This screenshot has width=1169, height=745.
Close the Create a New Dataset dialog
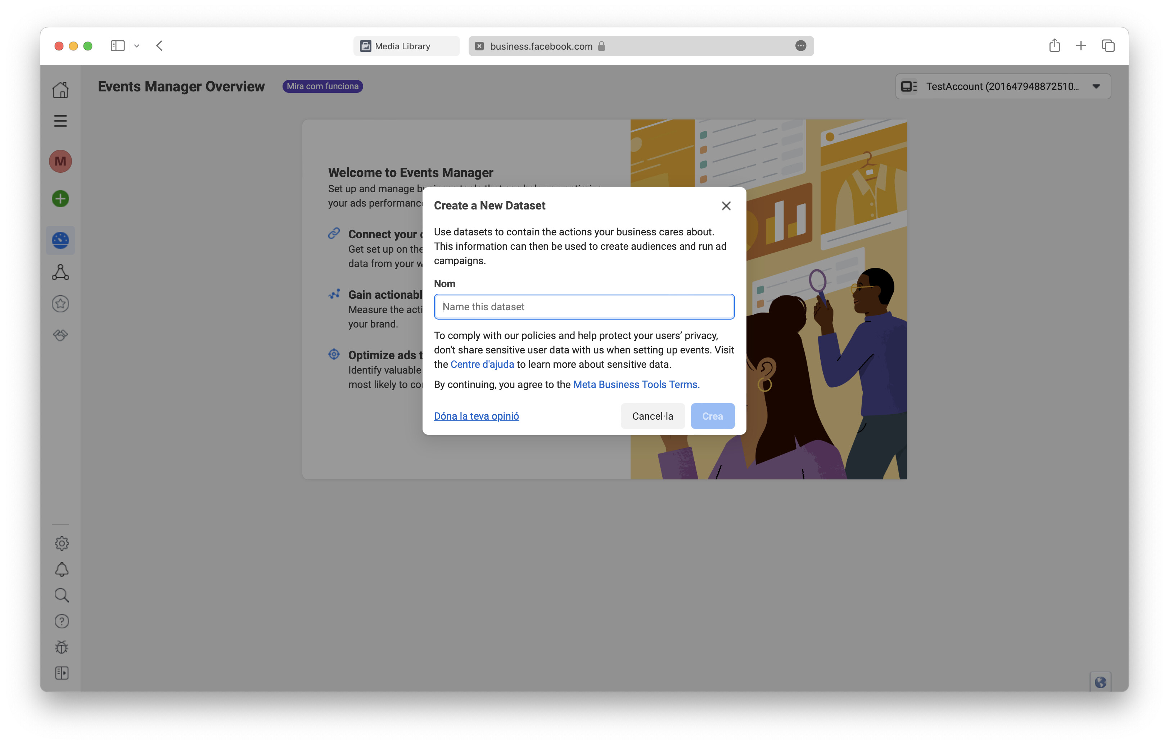pyautogui.click(x=726, y=206)
